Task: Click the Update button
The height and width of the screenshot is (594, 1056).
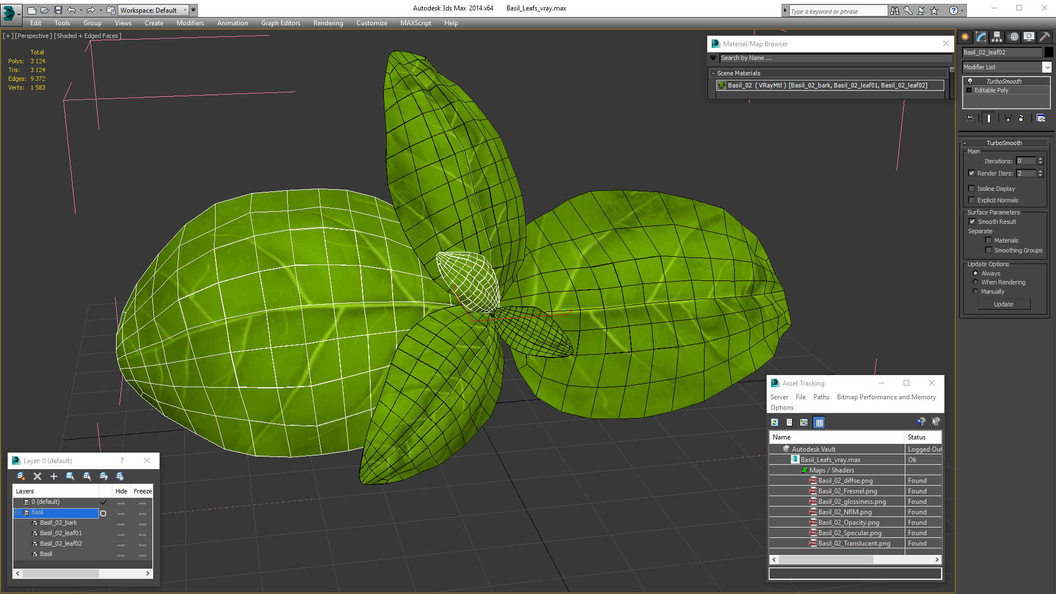Action: point(1003,304)
